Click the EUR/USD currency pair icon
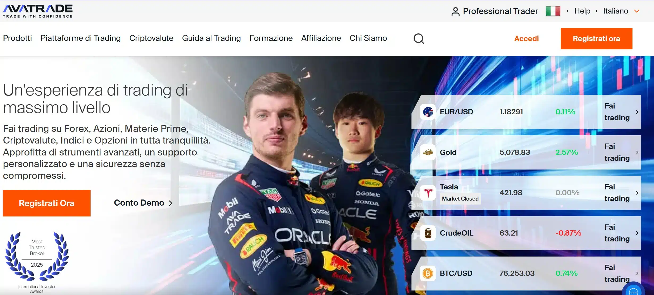The image size is (654, 295). click(x=428, y=112)
